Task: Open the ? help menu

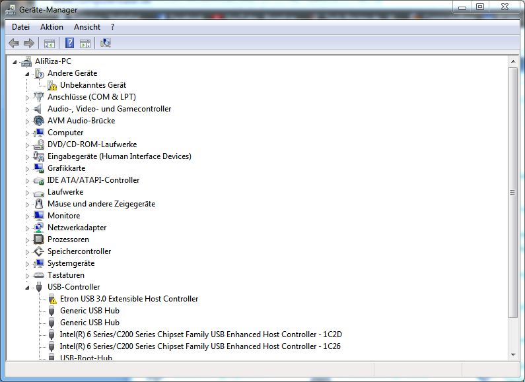Action: click(x=112, y=27)
